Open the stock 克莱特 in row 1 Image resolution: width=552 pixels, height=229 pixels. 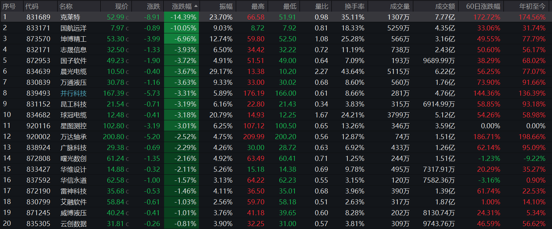[x=70, y=17]
